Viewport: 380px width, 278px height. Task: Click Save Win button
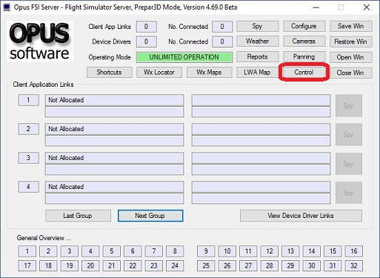pyautogui.click(x=351, y=26)
